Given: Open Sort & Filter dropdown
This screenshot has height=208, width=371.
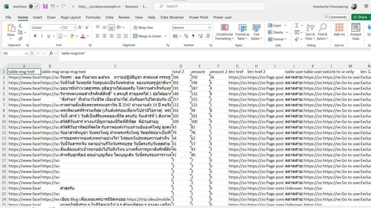Looking at the screenshot, I should (310, 32).
